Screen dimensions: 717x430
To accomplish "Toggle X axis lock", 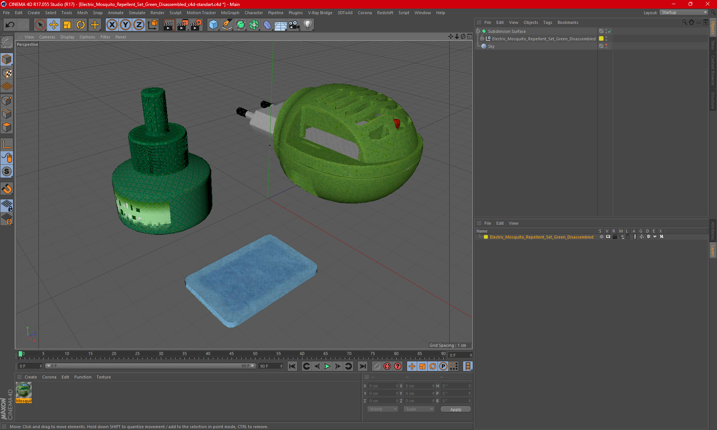I will coord(112,25).
